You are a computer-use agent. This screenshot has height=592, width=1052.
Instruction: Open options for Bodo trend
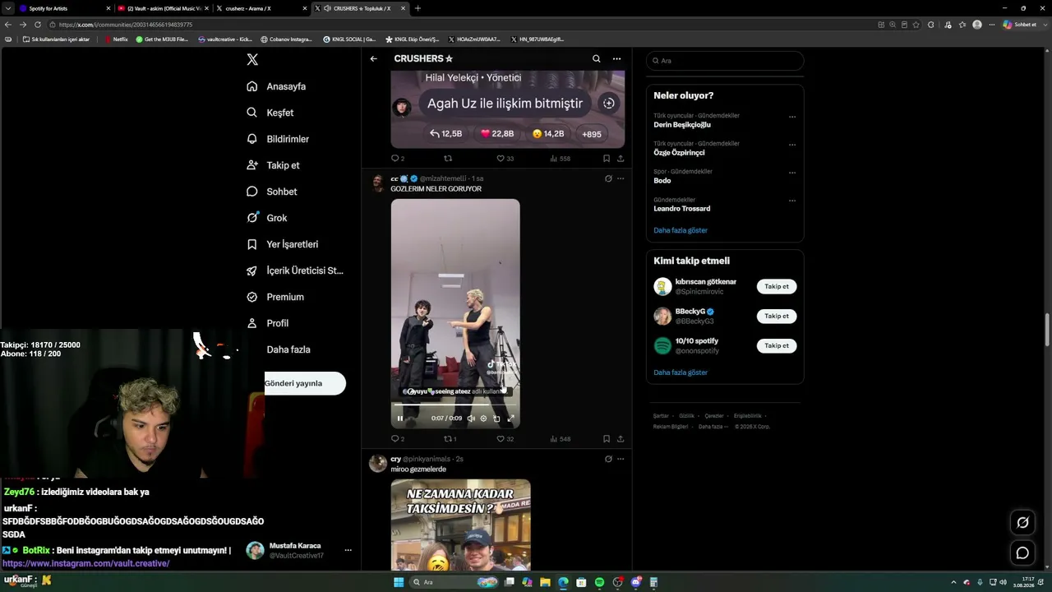tap(792, 173)
